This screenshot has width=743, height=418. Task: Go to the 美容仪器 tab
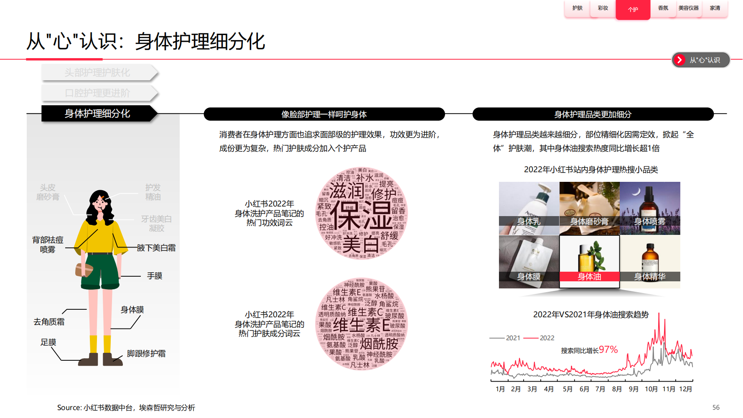tap(688, 8)
